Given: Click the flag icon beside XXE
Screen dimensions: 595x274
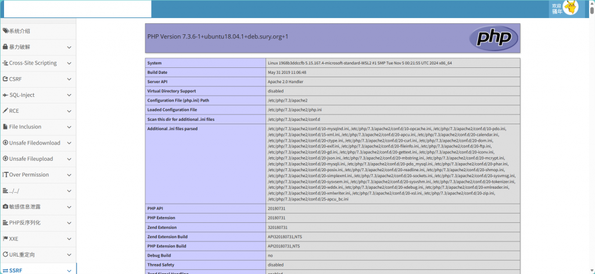Looking at the screenshot, I should click(5, 239).
